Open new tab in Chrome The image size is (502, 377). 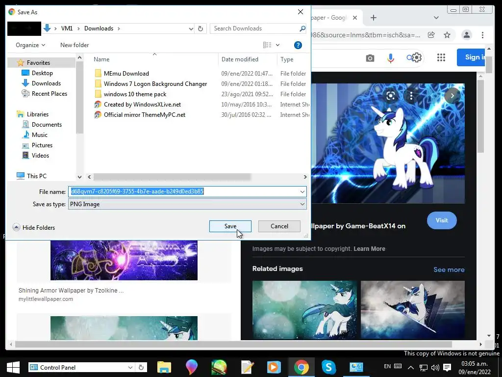[373, 18]
